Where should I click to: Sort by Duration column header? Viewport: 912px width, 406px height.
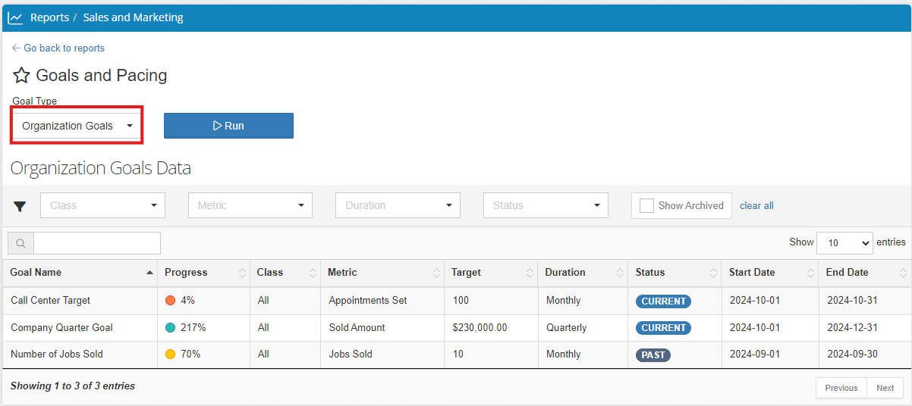[x=583, y=273]
